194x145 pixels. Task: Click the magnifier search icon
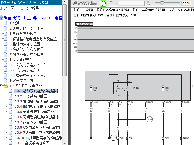point(149,3)
